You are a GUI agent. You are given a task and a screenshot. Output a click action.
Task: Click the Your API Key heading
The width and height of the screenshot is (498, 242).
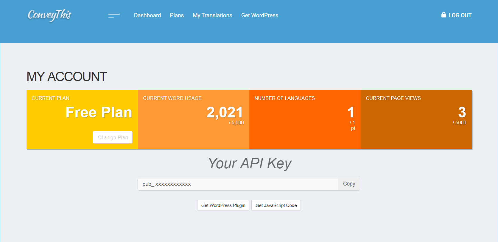pos(250,163)
